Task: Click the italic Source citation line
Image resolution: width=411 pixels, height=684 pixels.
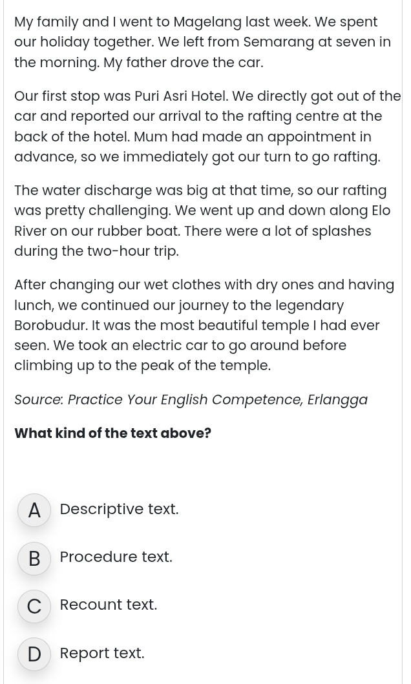Action: click(191, 400)
